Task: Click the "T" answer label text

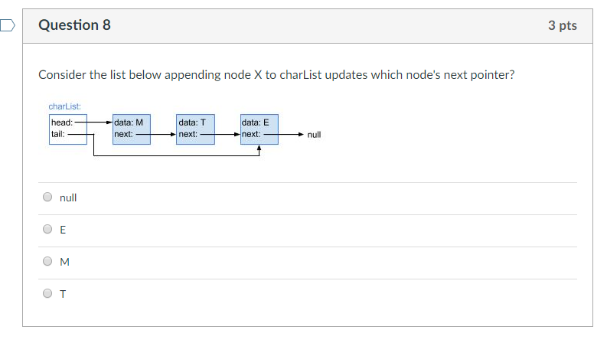Action: (63, 293)
